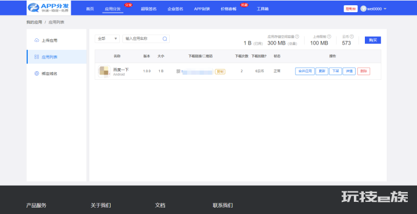
Task: Select 绑定域名 in the sidebar
Action: (x=57, y=73)
